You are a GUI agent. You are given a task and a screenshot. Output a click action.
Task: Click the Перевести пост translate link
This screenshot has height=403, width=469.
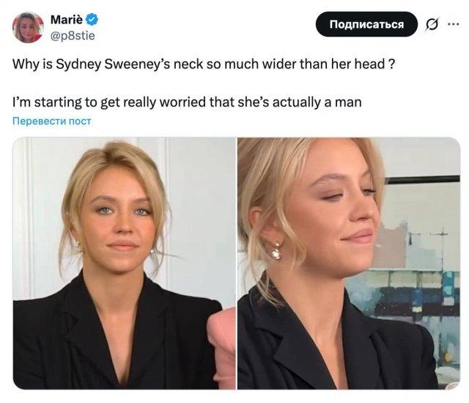[x=52, y=121]
